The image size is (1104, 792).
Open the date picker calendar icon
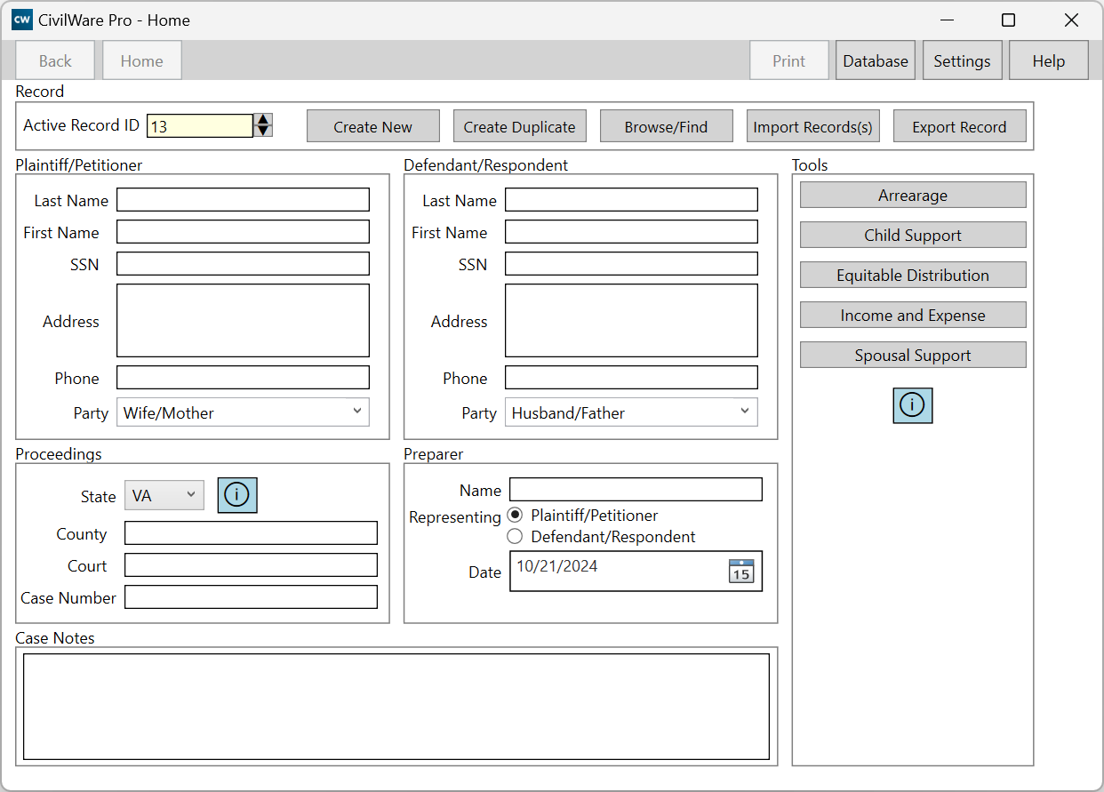[x=741, y=571]
